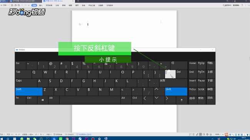This screenshot has width=250, height=140.
Task: Tap the Tab key on on-screen keyboard
Action: [x=23, y=74]
